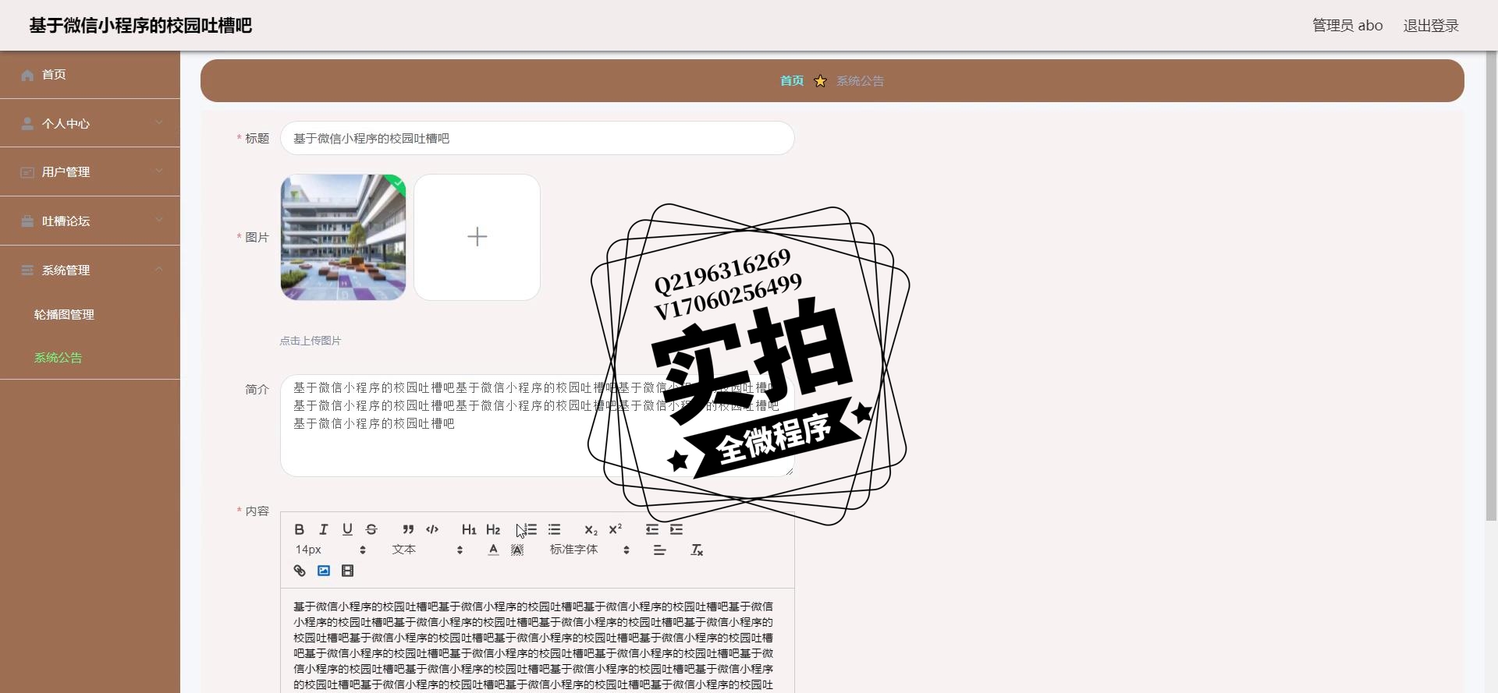1498x693 pixels.
Task: Create a bulleted list
Action: click(x=554, y=529)
